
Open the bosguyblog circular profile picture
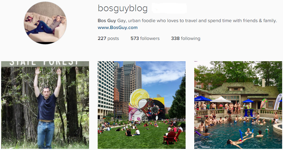[x=45, y=23]
